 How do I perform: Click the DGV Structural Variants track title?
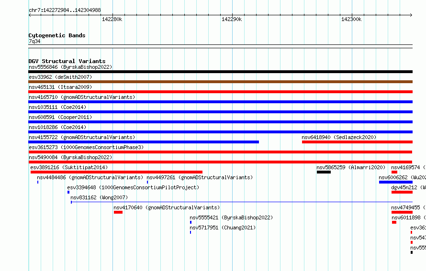pos(67,61)
